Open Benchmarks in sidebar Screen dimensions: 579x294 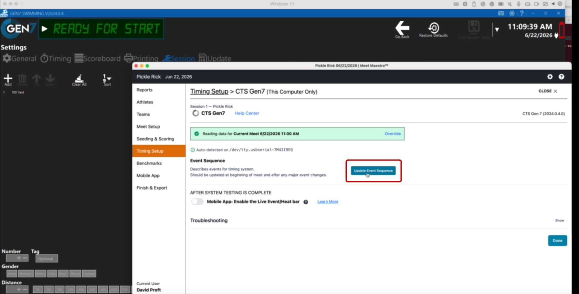[x=149, y=163]
